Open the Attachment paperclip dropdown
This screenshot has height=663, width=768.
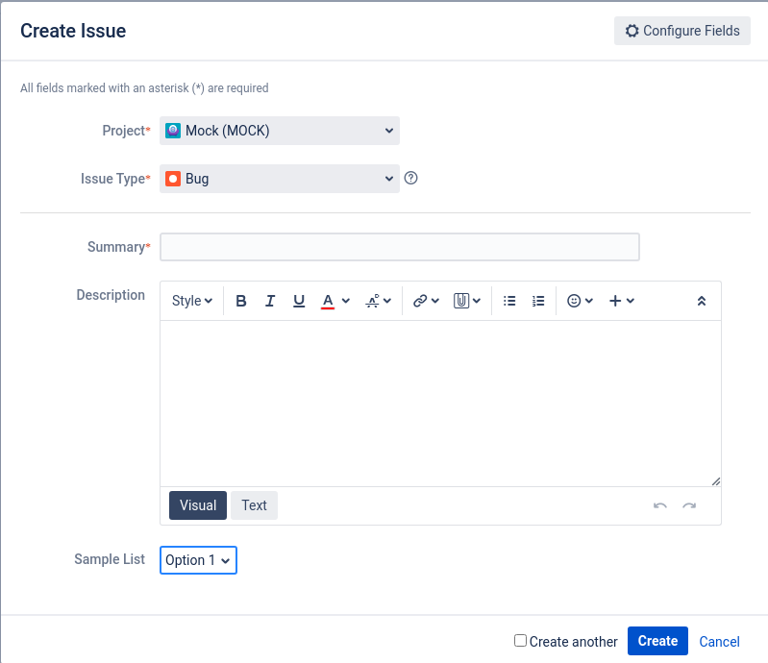tap(467, 301)
